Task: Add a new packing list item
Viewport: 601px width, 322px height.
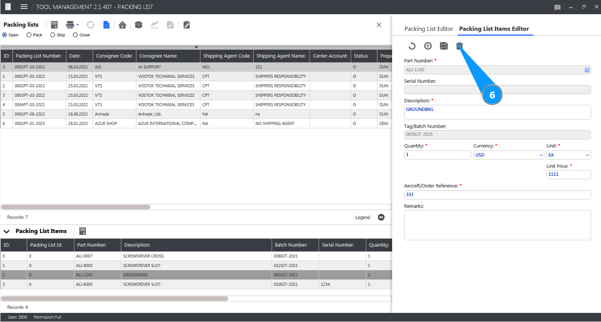Action: [428, 46]
